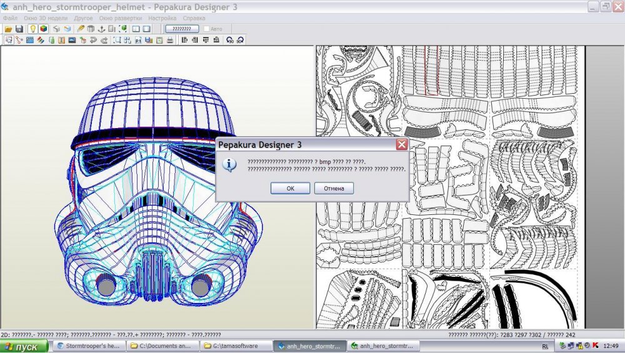Switch to Stormtrooper's he... taskbar window
This screenshot has width=625, height=353.
tap(89, 346)
